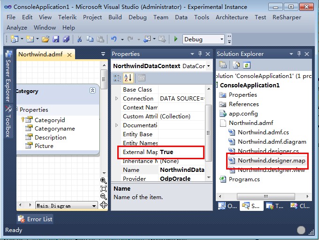Open the Telerik menu
The image size is (319, 240).
point(68,17)
